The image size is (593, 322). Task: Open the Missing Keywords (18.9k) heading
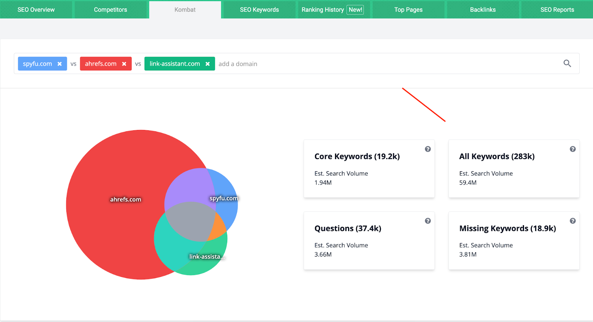point(507,228)
